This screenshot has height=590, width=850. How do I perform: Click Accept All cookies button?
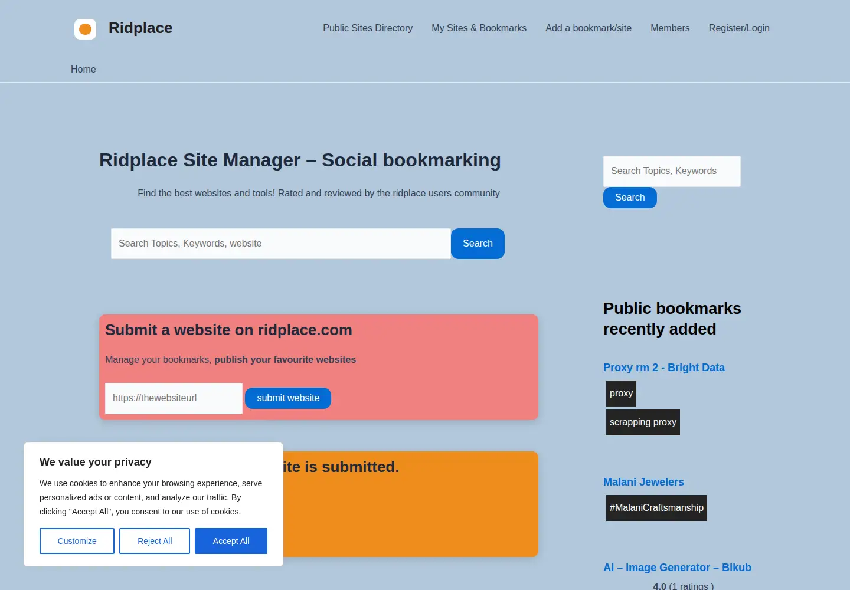pyautogui.click(x=231, y=541)
